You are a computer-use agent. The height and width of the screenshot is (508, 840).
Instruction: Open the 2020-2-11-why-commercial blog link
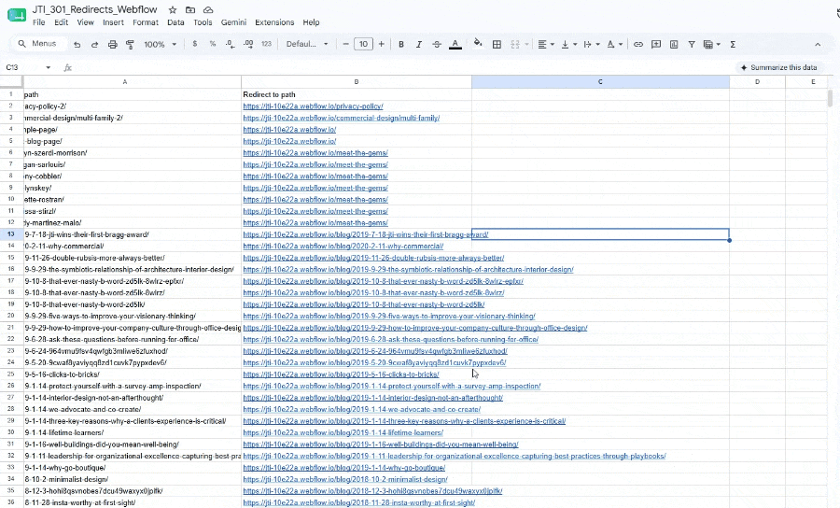343,246
